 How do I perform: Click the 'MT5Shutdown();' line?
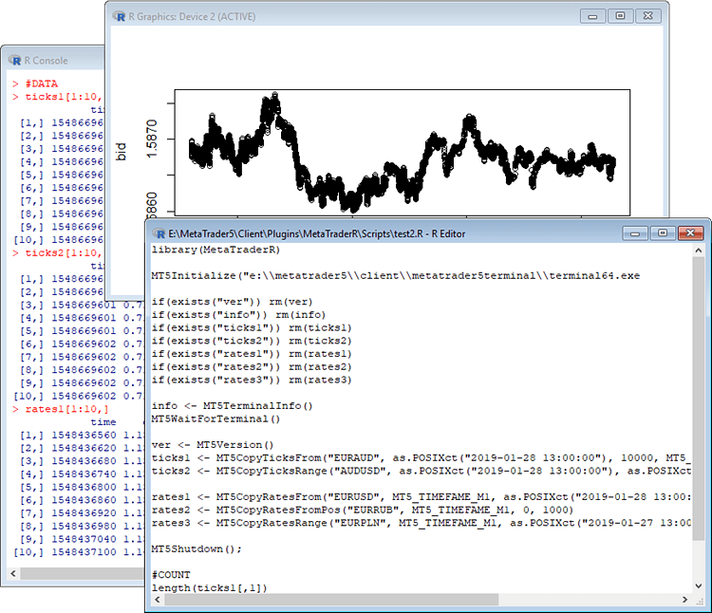coord(197,549)
